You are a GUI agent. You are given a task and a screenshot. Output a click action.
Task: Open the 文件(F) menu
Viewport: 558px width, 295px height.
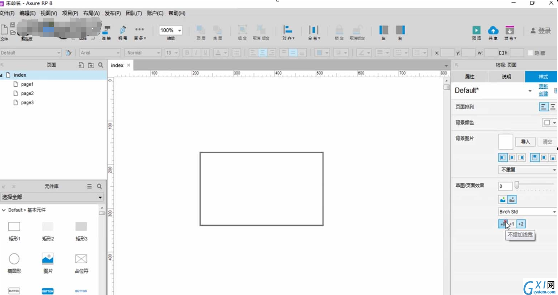pos(7,13)
